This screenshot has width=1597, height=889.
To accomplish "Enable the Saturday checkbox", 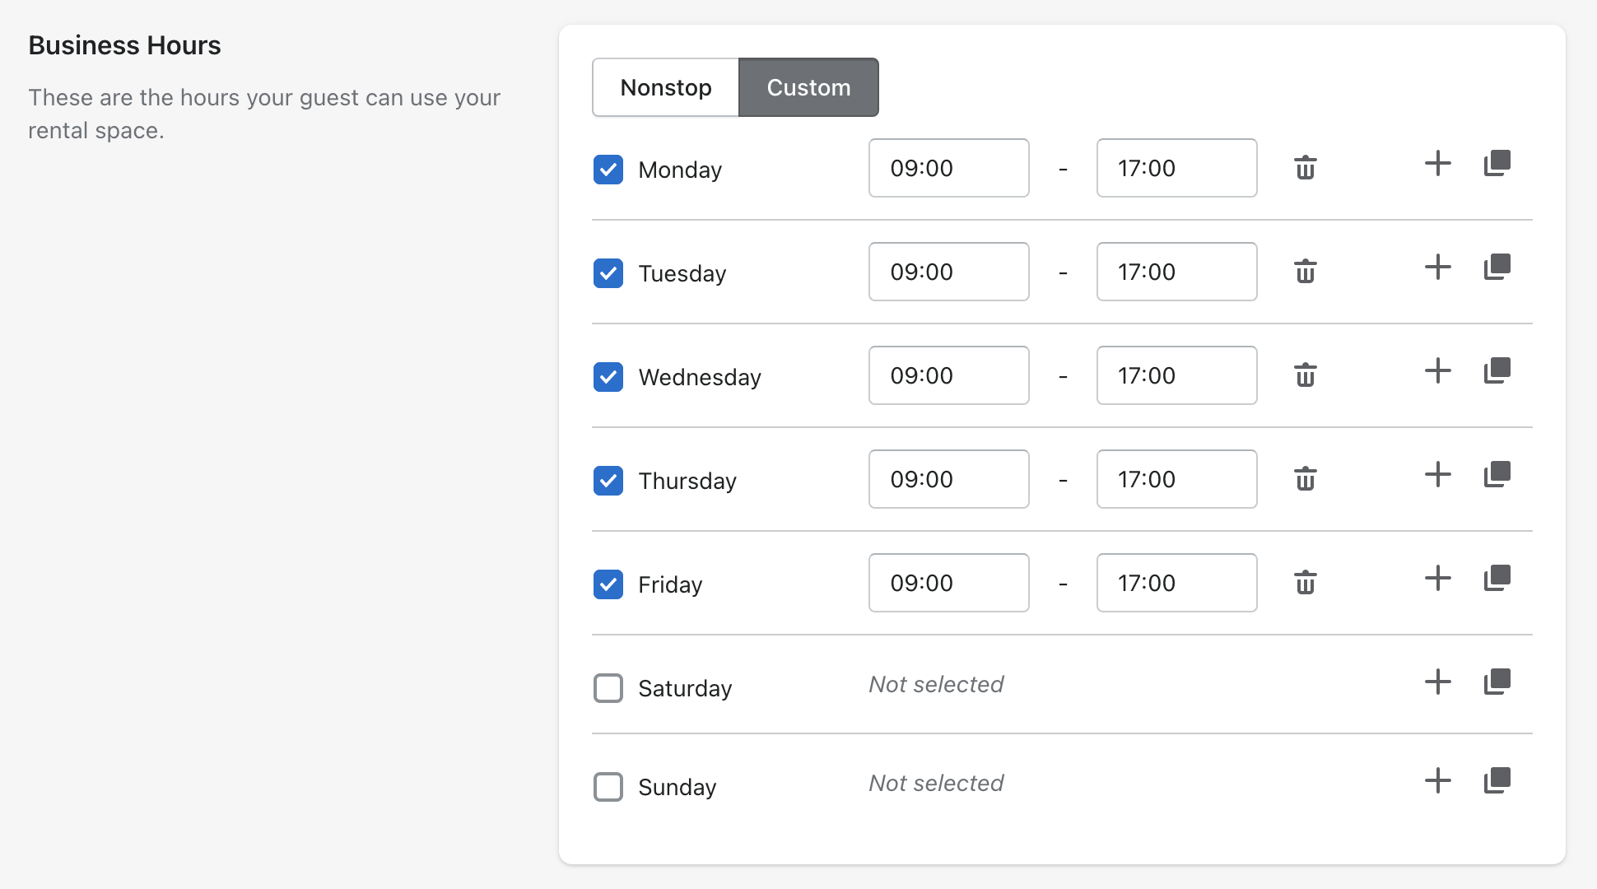I will pos(608,688).
